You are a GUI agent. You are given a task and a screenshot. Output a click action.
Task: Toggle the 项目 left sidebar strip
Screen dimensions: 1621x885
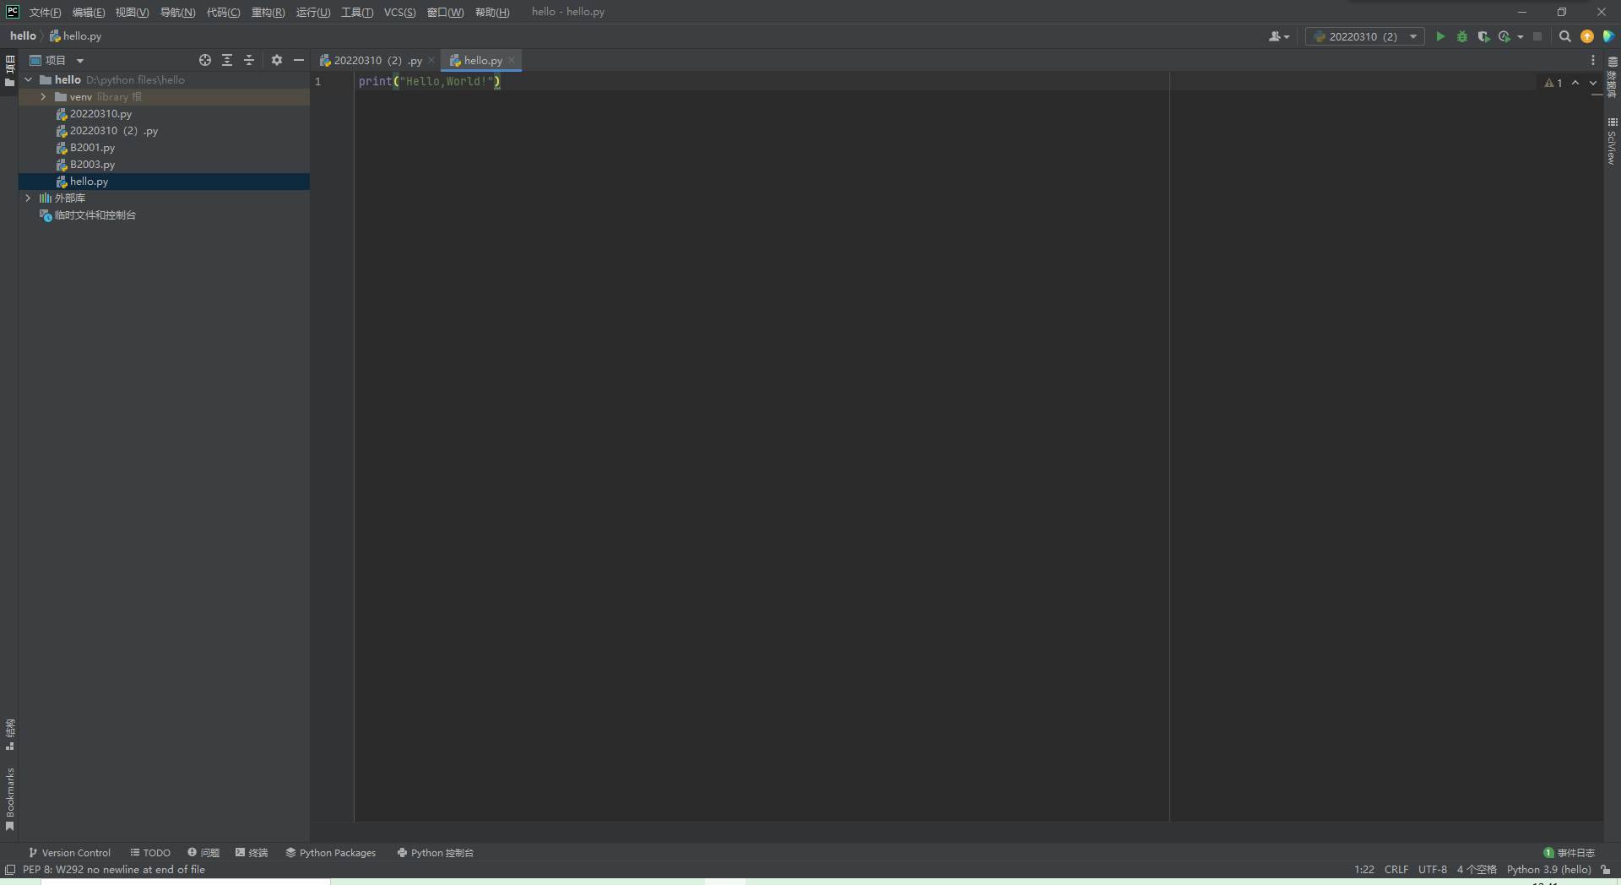click(x=10, y=71)
